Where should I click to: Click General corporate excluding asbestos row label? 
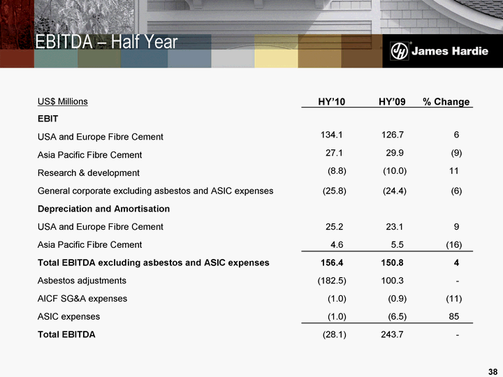pos(155,191)
